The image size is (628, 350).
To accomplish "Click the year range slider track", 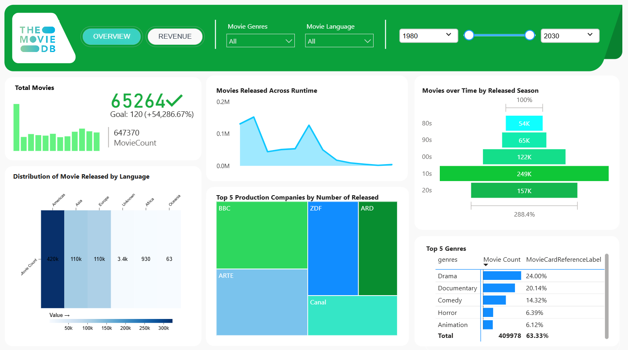I will 499,35.
